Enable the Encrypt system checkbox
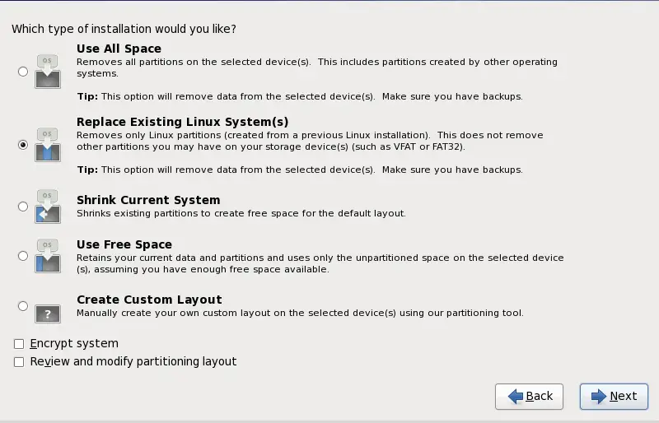The image size is (659, 423). (x=19, y=344)
